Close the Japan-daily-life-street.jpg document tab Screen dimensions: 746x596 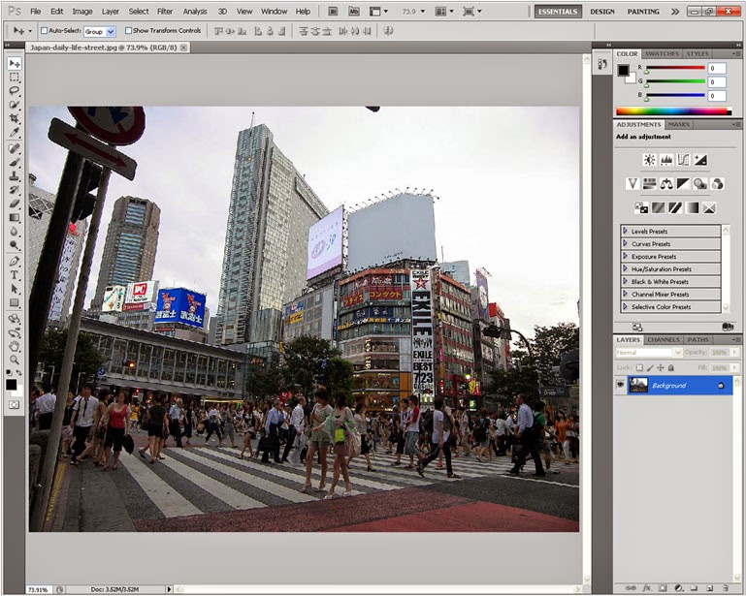(183, 47)
